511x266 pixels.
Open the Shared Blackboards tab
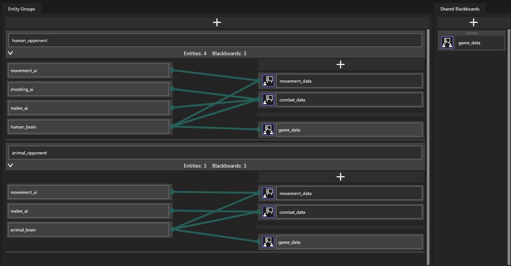tap(460, 9)
